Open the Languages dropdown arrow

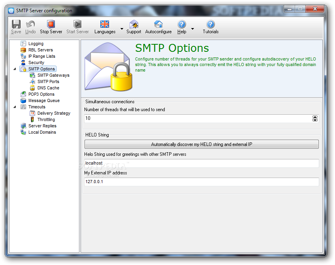122,28
